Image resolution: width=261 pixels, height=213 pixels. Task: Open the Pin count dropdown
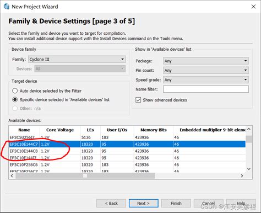(x=206, y=70)
